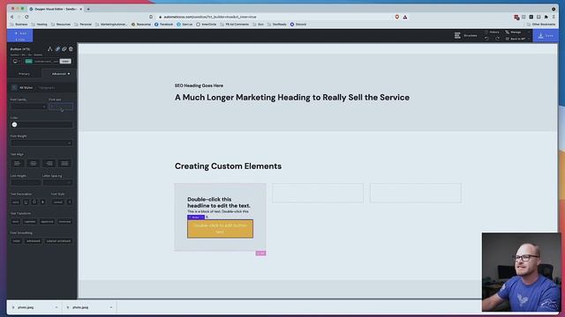Open the Discord bookmark

point(298,25)
